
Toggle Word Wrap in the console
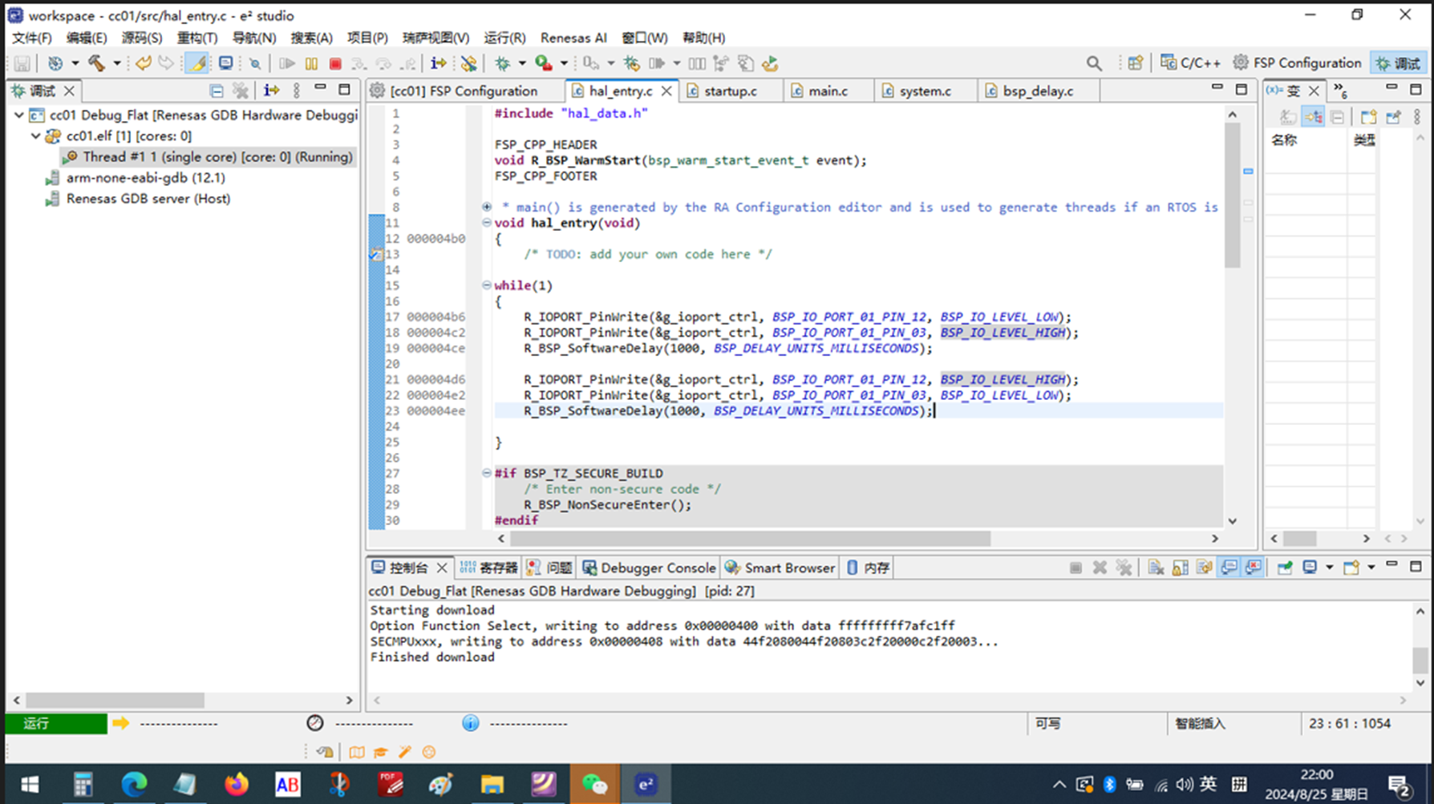(1204, 568)
